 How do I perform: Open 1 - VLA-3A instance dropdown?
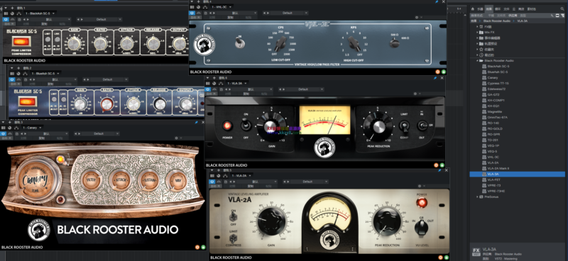[237, 84]
